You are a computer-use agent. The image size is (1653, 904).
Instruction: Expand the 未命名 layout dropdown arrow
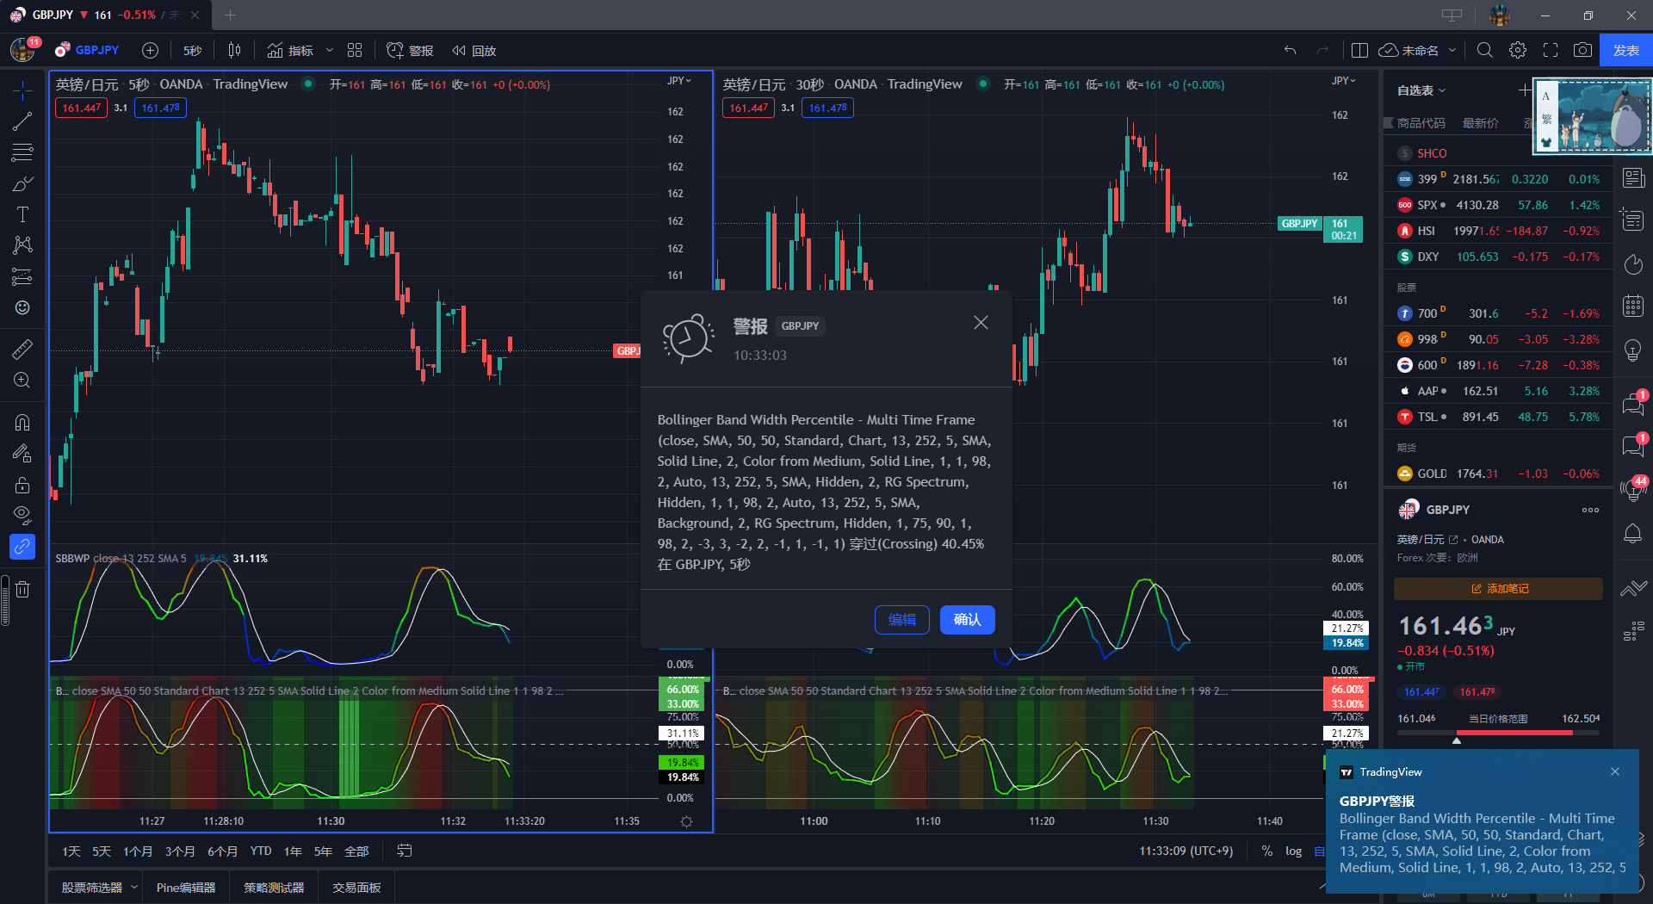(1452, 51)
